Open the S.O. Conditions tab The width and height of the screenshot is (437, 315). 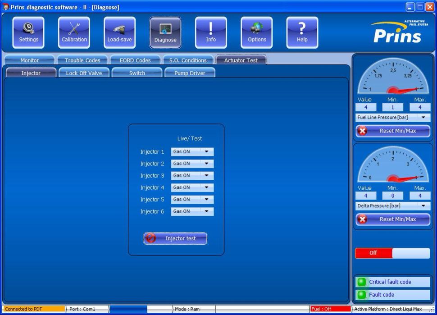[x=188, y=60]
